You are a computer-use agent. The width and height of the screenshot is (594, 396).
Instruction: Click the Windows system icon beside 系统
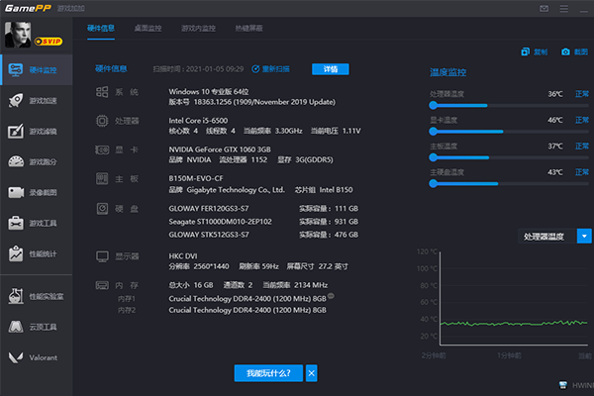point(102,92)
